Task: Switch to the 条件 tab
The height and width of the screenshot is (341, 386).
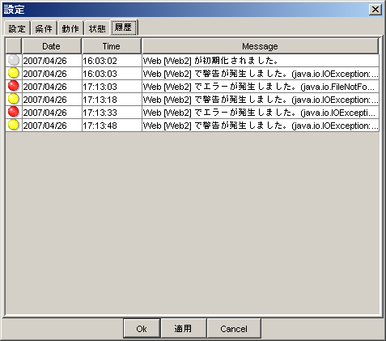Action: (x=44, y=28)
